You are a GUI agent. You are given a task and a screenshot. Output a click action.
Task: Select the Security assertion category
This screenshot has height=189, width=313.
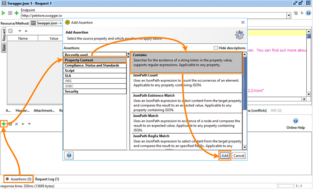72,91
